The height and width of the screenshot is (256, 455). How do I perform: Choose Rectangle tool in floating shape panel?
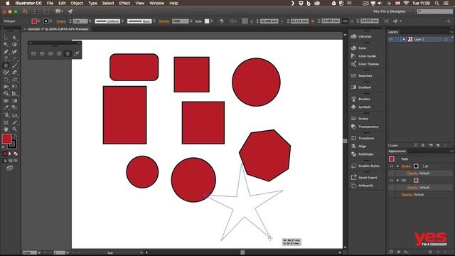33,54
